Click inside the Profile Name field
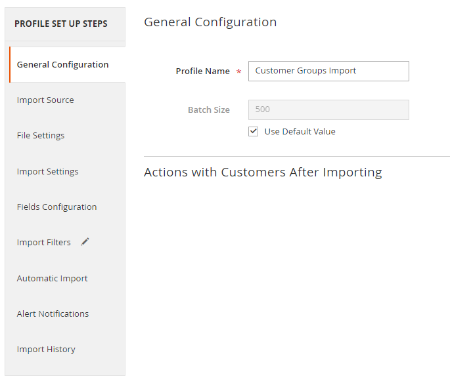The height and width of the screenshot is (383, 450). pyautogui.click(x=328, y=71)
